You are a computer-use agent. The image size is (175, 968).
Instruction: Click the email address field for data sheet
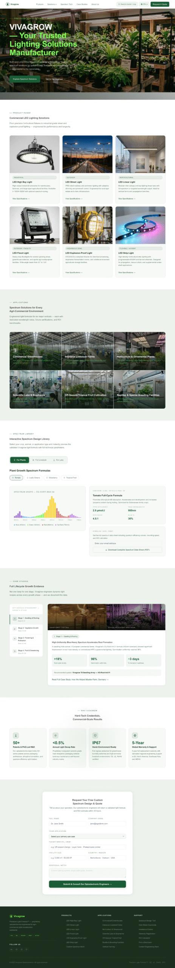pyautogui.click(x=127, y=543)
